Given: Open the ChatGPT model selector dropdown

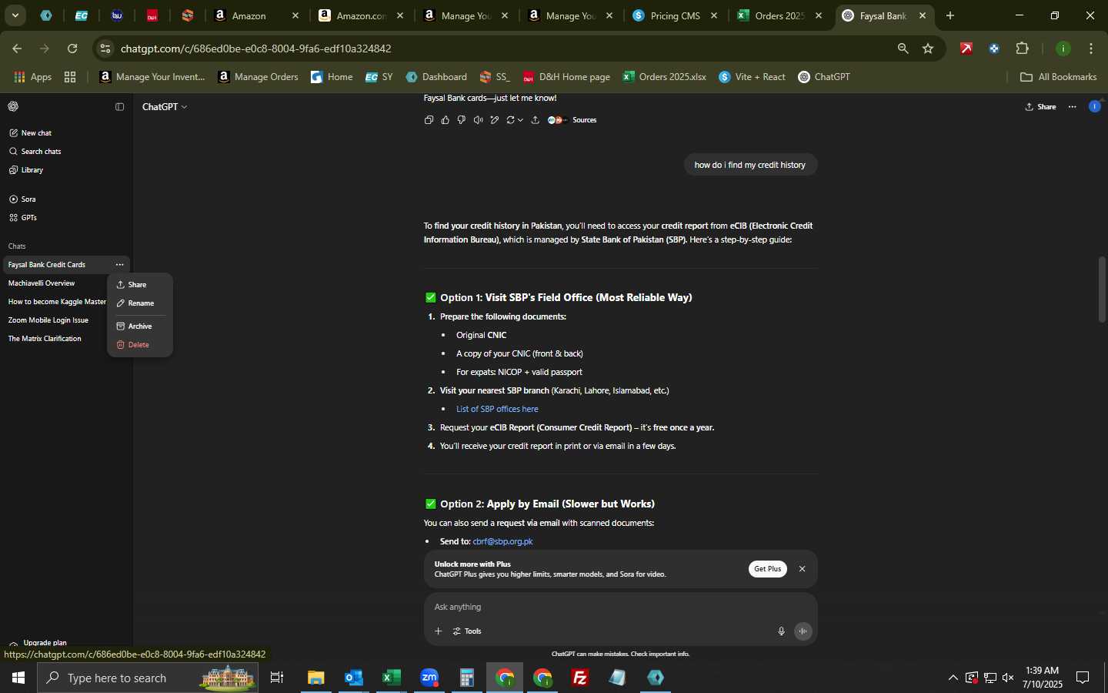Looking at the screenshot, I should [165, 107].
